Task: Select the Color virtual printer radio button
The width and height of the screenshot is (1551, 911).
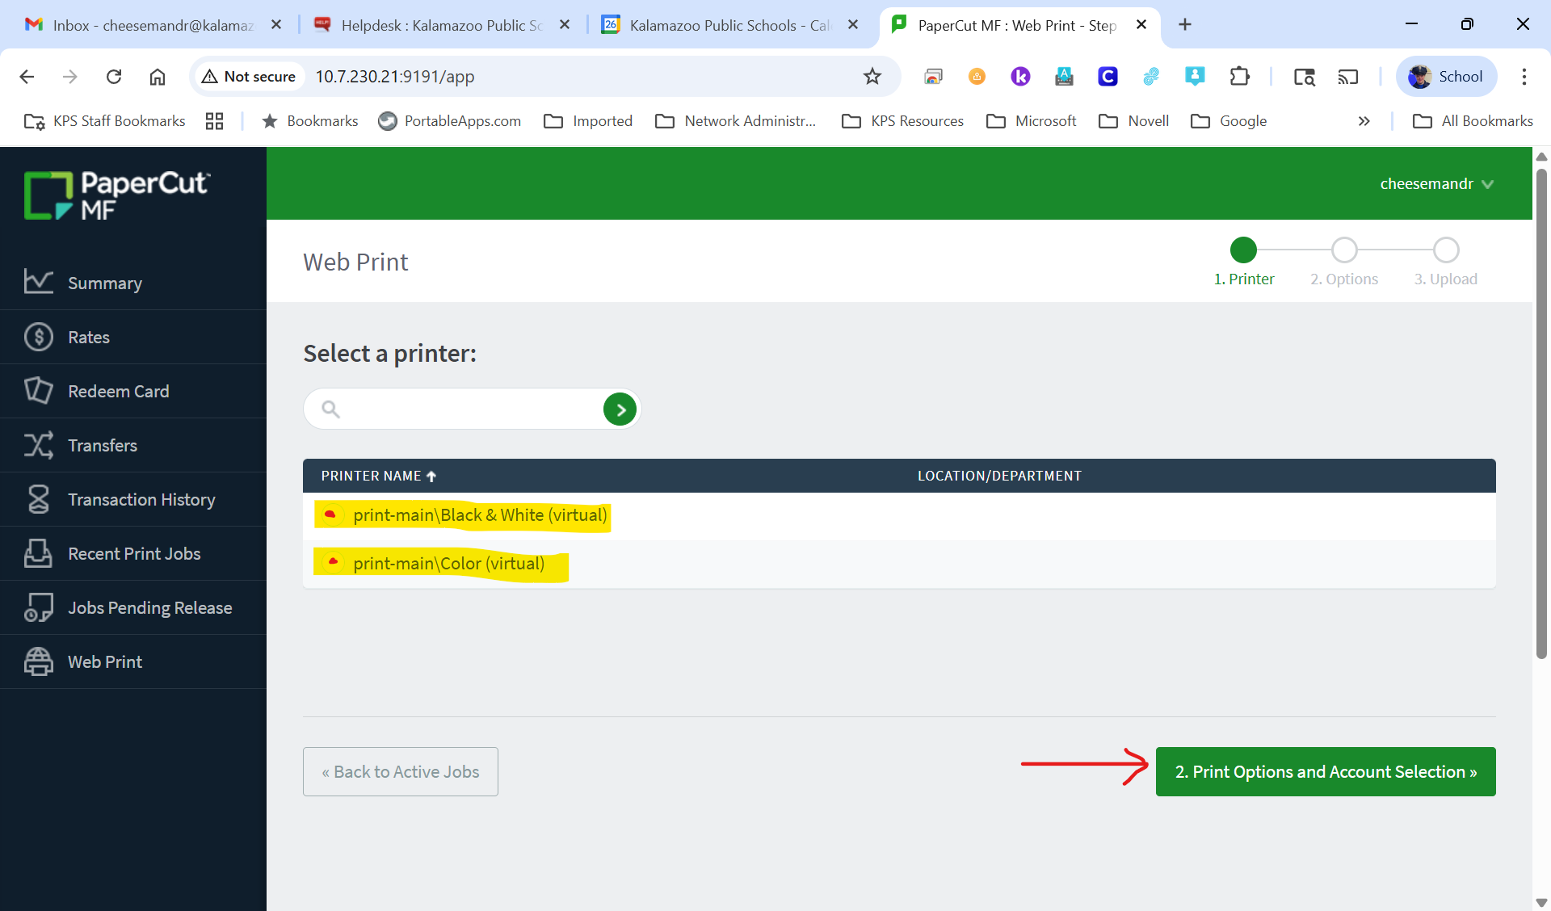Action: [x=332, y=562]
